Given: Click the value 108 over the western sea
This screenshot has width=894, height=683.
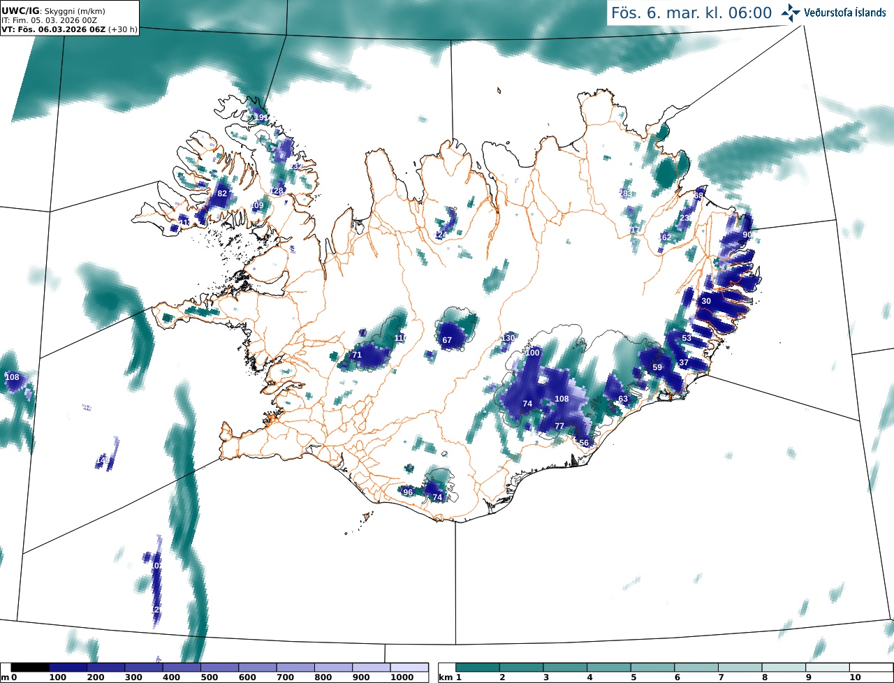Looking at the screenshot, I should click(13, 377).
